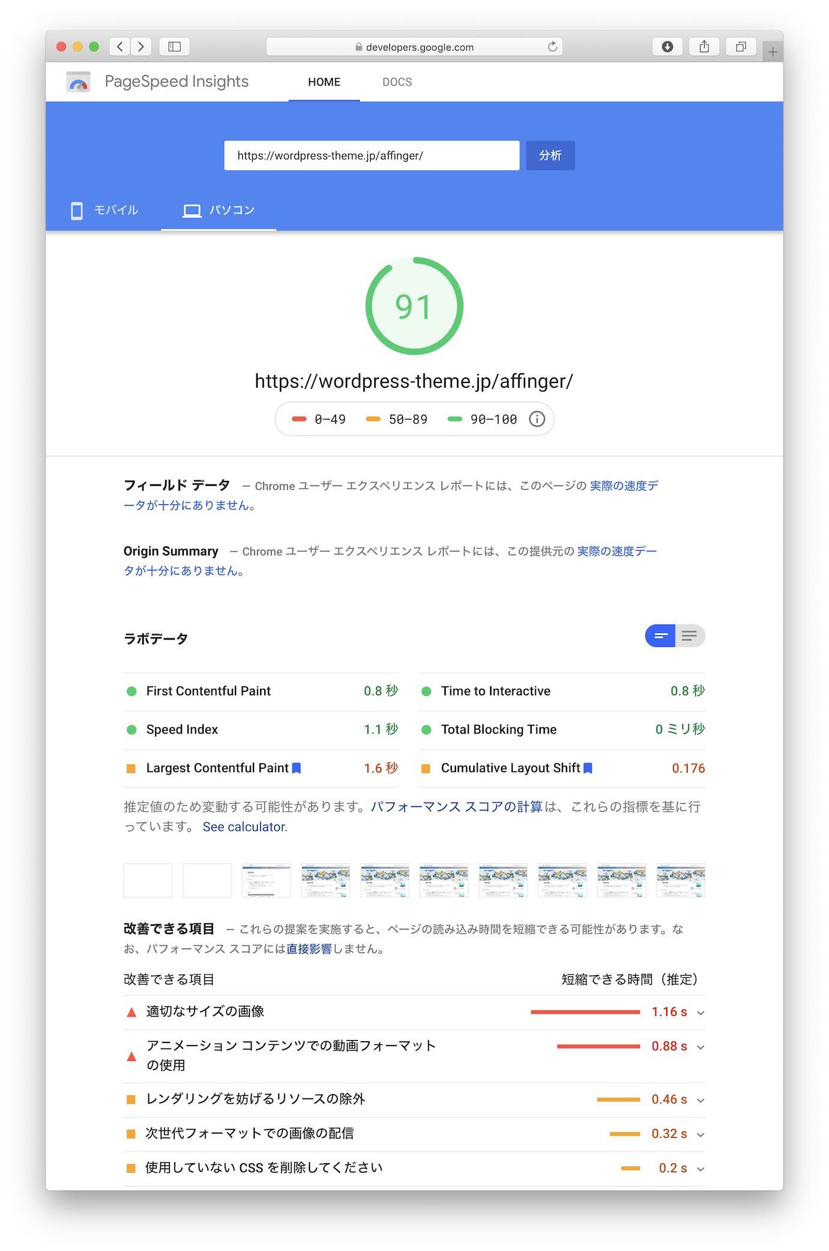The image size is (829, 1251).
Task: Expand レンダリングを妨げるリソース chevron
Action: [700, 1100]
